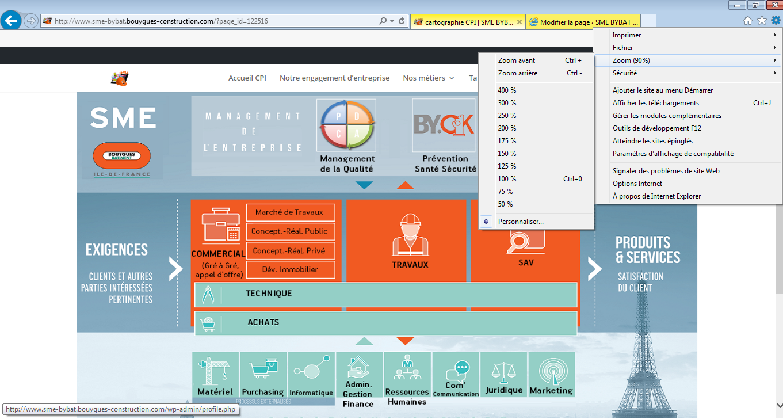This screenshot has height=419, width=783.
Task: Expand the Fichier submenu
Action: (622, 48)
